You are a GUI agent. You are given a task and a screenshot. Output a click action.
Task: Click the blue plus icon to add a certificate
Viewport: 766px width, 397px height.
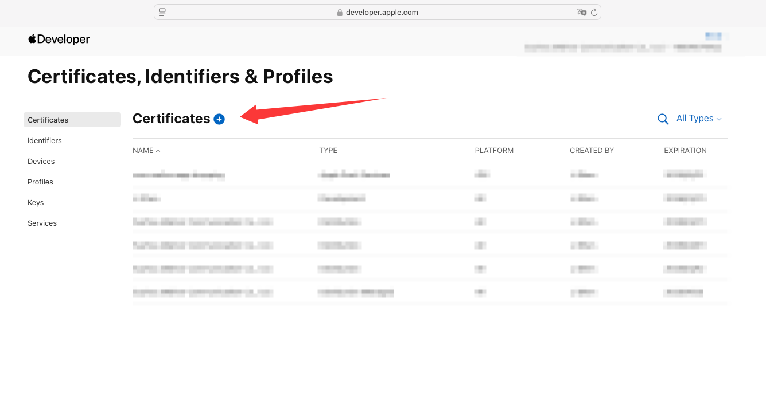pos(219,119)
